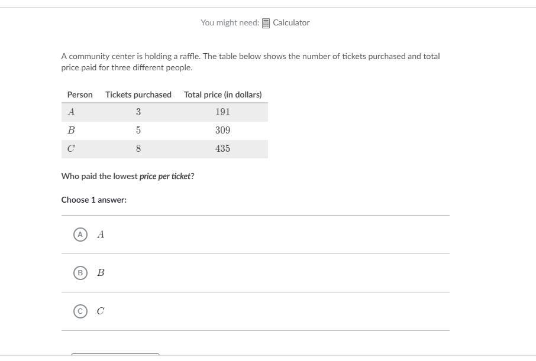Click the 309 total price cell
The width and height of the screenshot is (536, 361).
coord(222,131)
